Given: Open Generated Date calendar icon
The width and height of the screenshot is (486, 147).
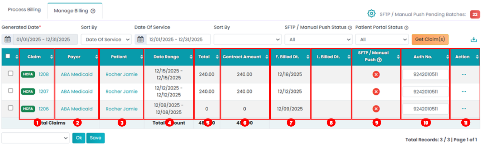Looking at the screenshot, I should (x=8, y=40).
